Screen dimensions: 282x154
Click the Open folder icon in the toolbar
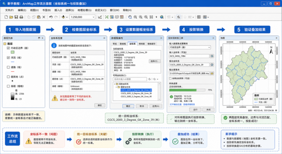(x=11, y=17)
